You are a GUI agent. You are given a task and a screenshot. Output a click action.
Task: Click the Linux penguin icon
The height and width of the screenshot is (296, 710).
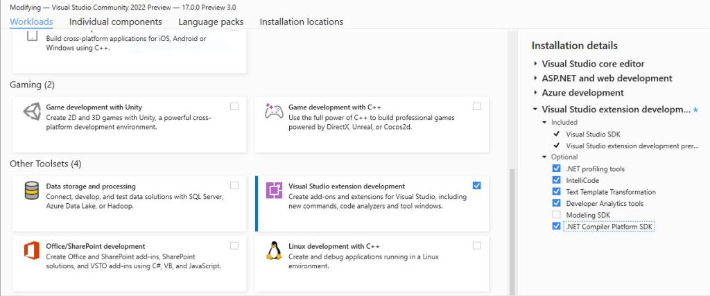275,250
